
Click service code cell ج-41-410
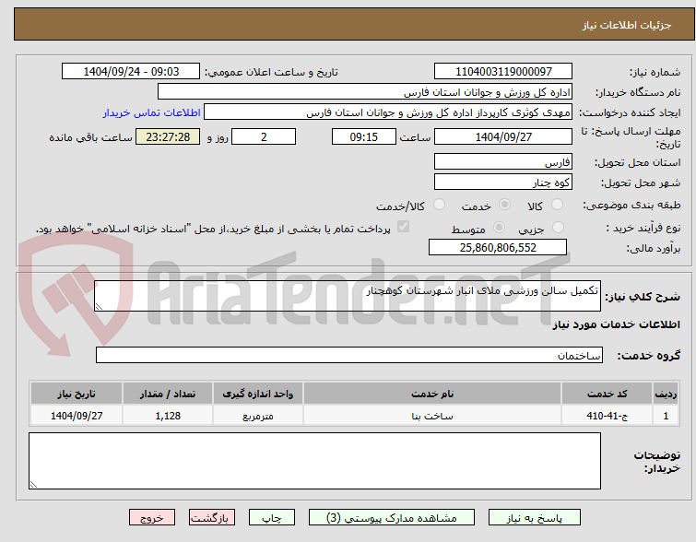(607, 416)
